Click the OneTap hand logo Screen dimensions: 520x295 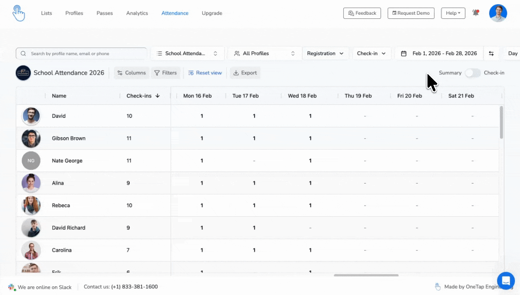[x=18, y=13]
